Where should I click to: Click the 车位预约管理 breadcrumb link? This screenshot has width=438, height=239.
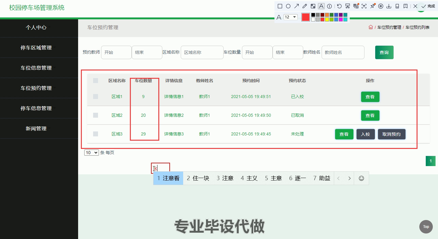pos(389,27)
